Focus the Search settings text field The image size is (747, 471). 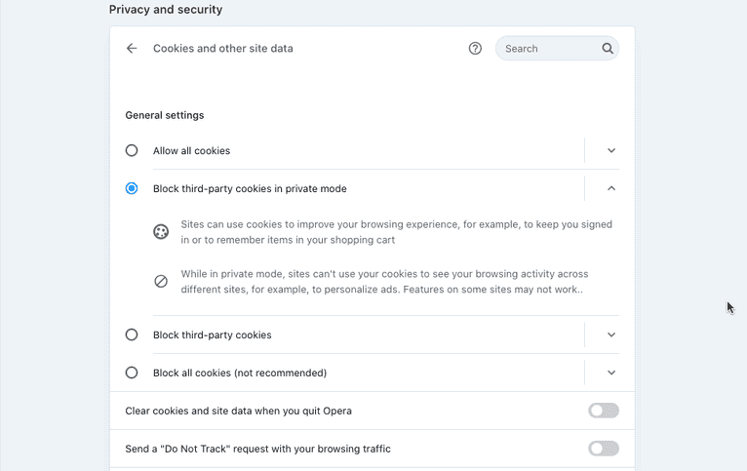coord(546,49)
